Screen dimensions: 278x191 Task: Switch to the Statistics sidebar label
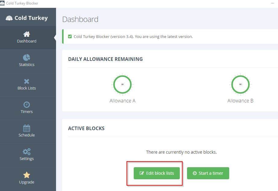(x=27, y=64)
